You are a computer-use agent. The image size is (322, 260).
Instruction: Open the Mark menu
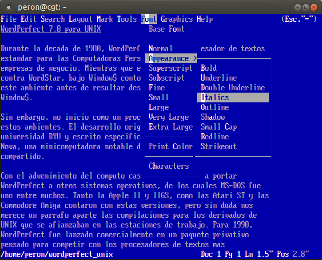click(x=105, y=19)
